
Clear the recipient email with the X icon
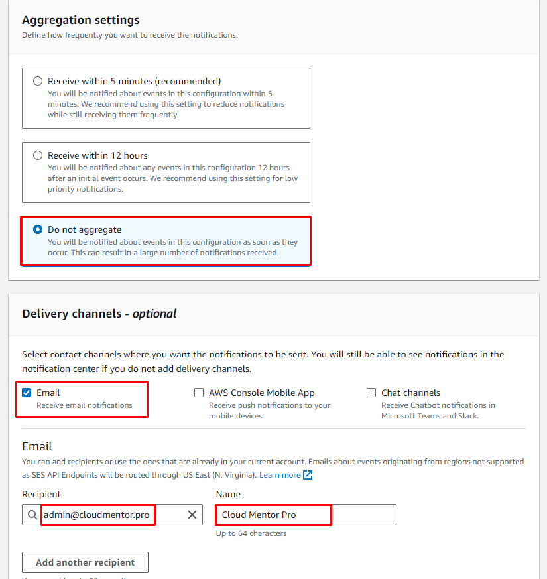tap(192, 515)
